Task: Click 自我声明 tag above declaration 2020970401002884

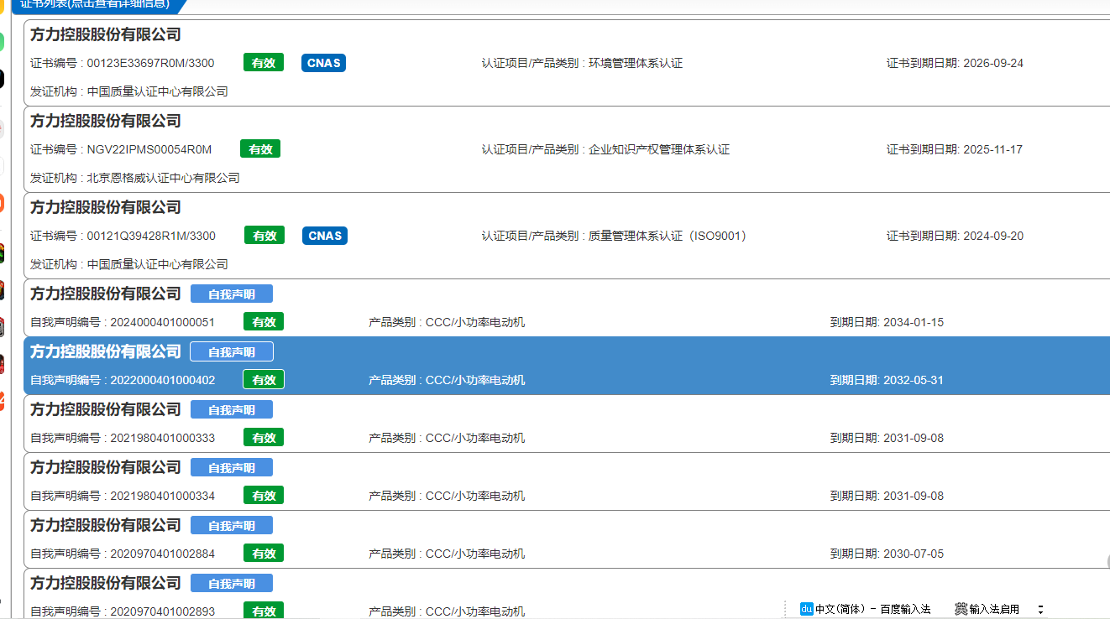Action: coord(232,526)
